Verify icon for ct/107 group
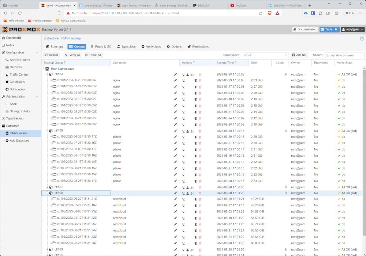366x256 pixels. (x=184, y=187)
